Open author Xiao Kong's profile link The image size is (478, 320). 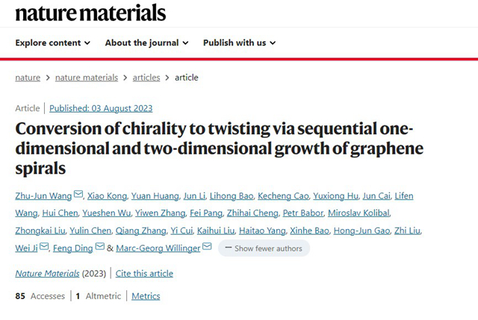(106, 196)
